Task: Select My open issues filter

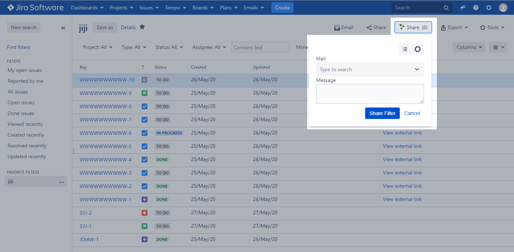Action: (25, 70)
